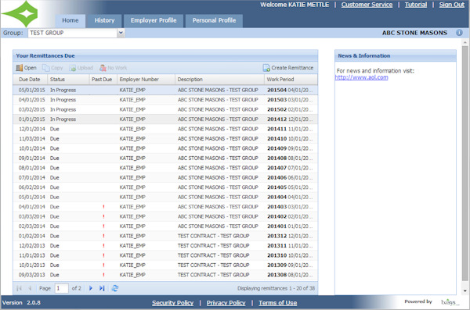This screenshot has height=310, width=470.
Task: Click the Upload toolbar button
Action: tap(81, 68)
